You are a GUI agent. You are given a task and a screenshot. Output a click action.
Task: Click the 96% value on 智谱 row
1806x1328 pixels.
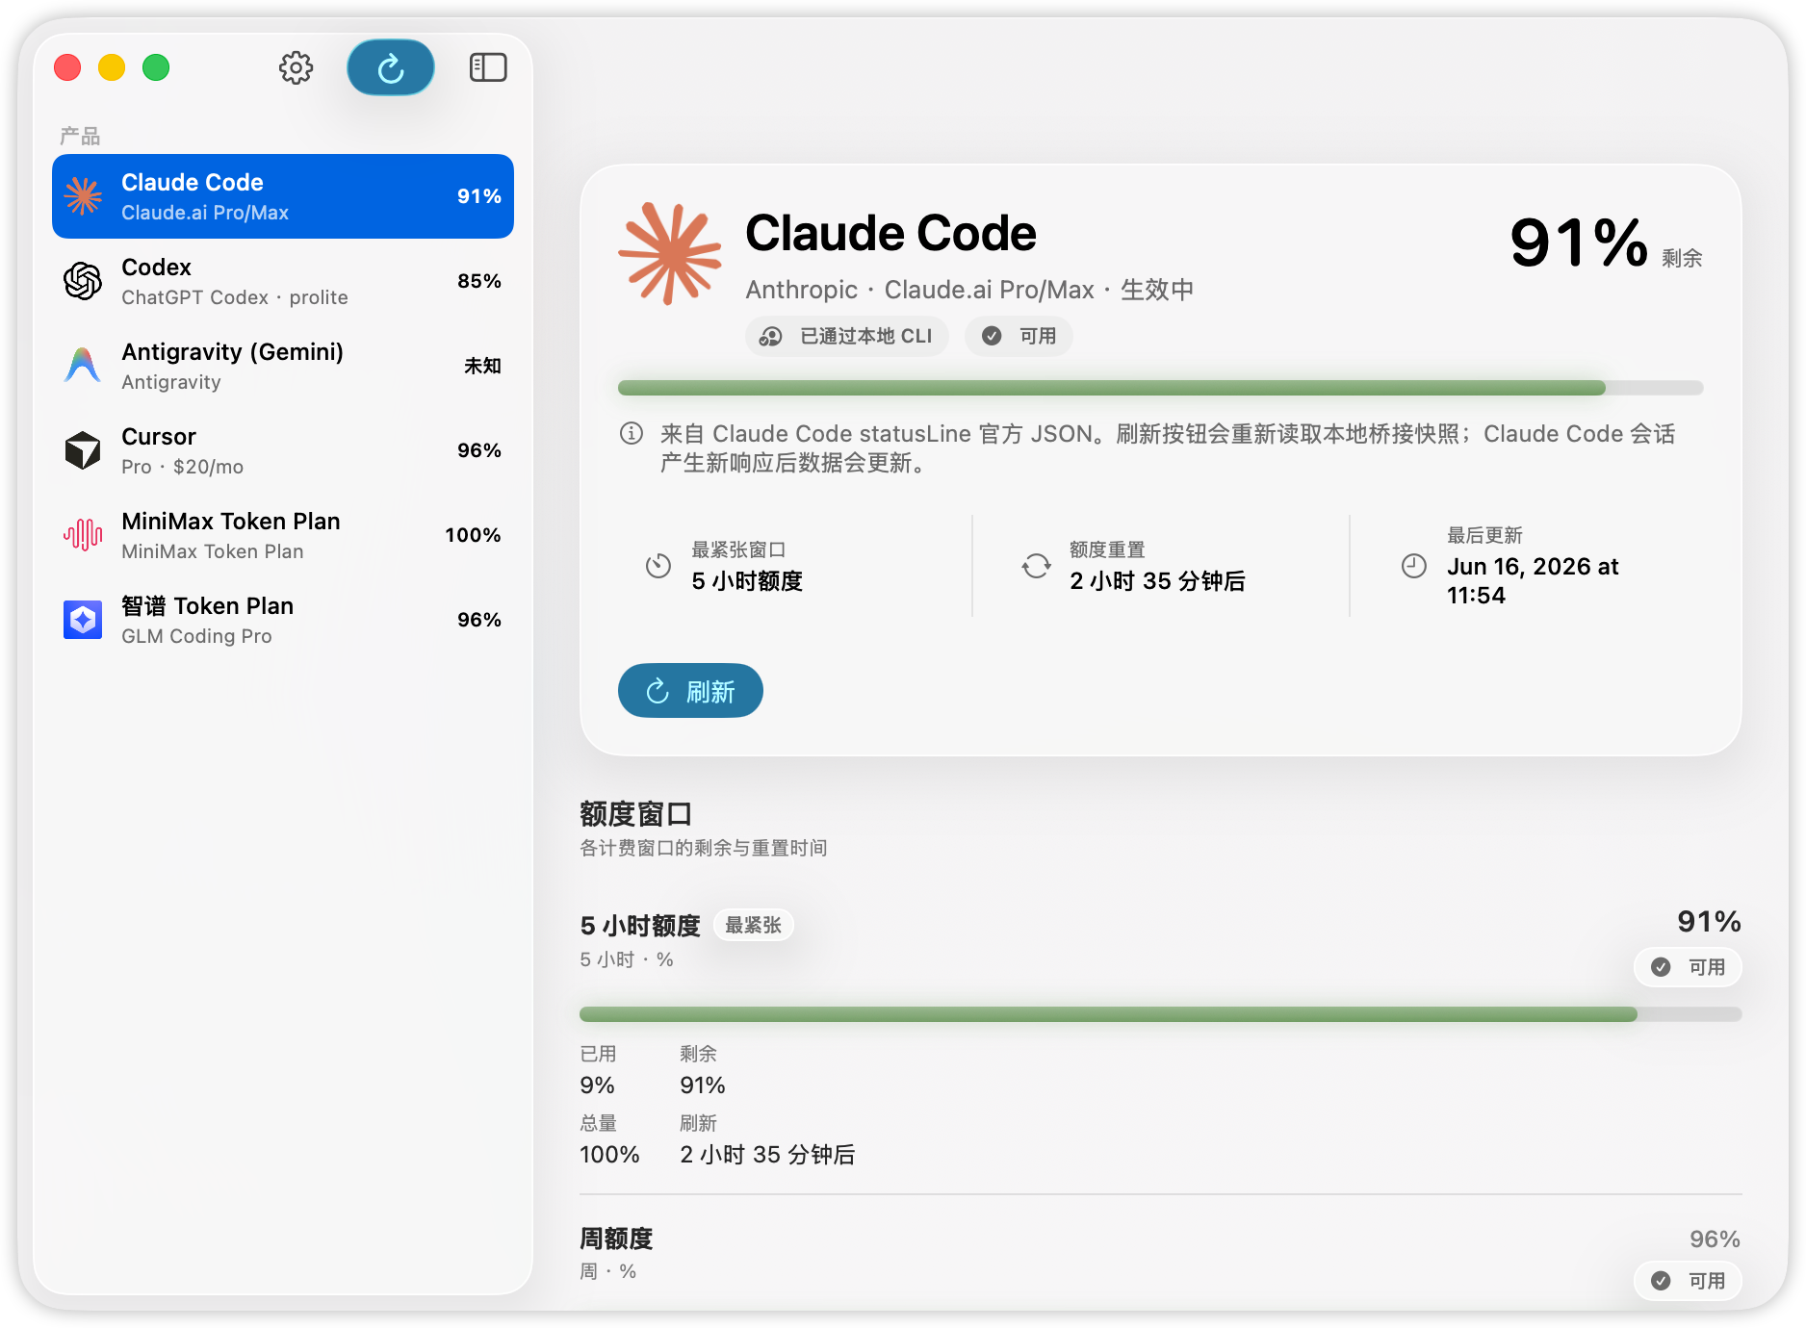(x=479, y=620)
